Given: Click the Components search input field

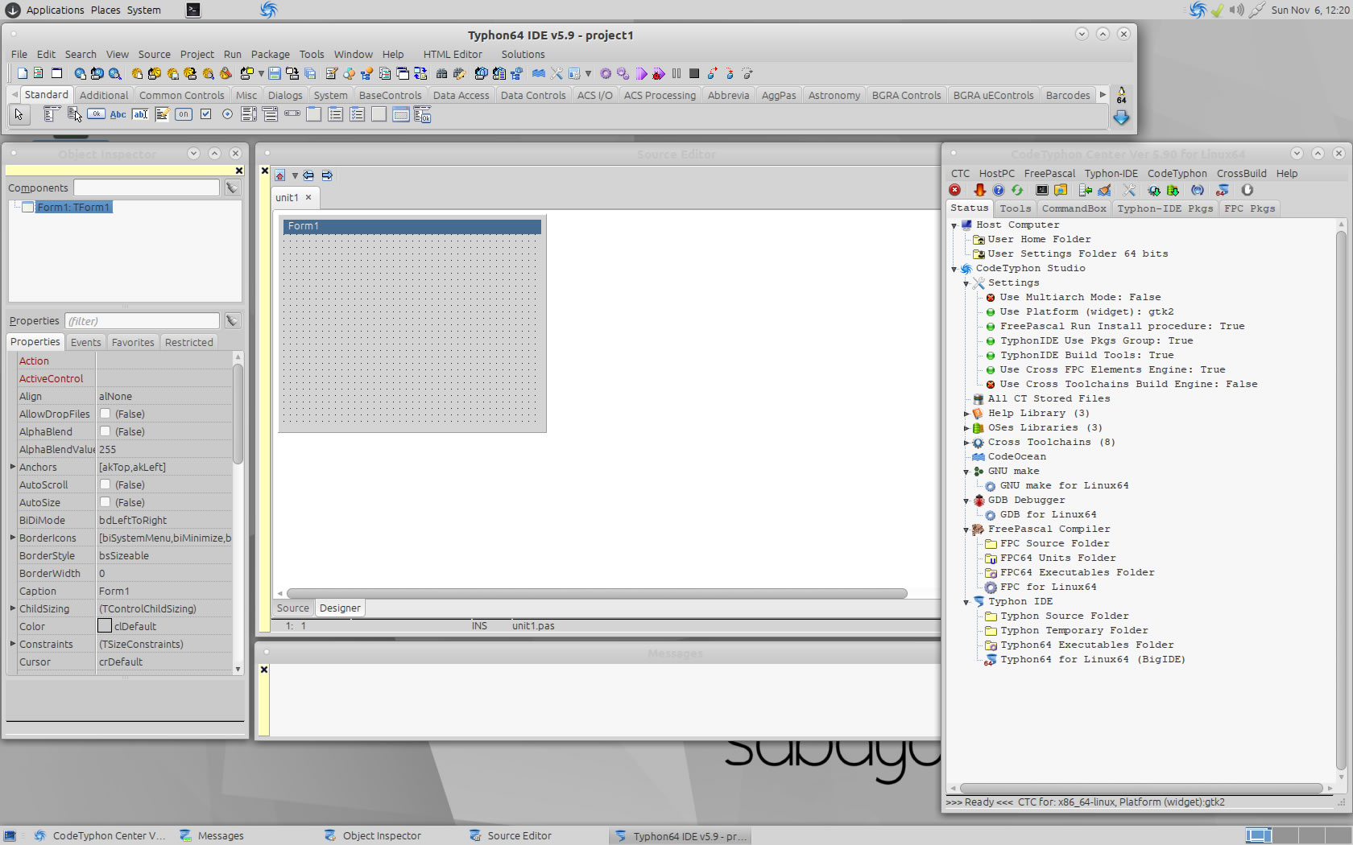Looking at the screenshot, I should (146, 188).
